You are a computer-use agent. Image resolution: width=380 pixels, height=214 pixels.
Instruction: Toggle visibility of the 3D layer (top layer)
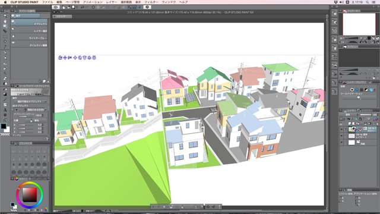coord(341,130)
